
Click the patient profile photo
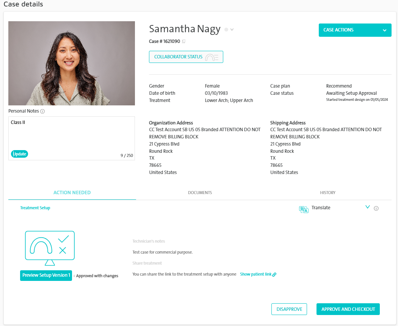click(72, 63)
